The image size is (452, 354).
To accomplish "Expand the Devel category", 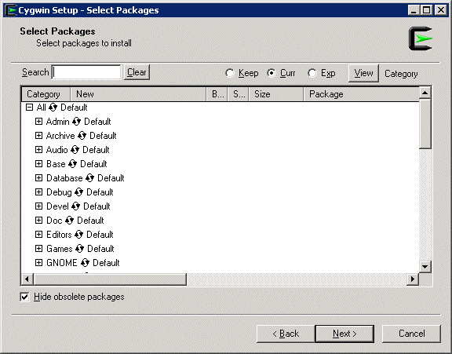I will (38, 206).
